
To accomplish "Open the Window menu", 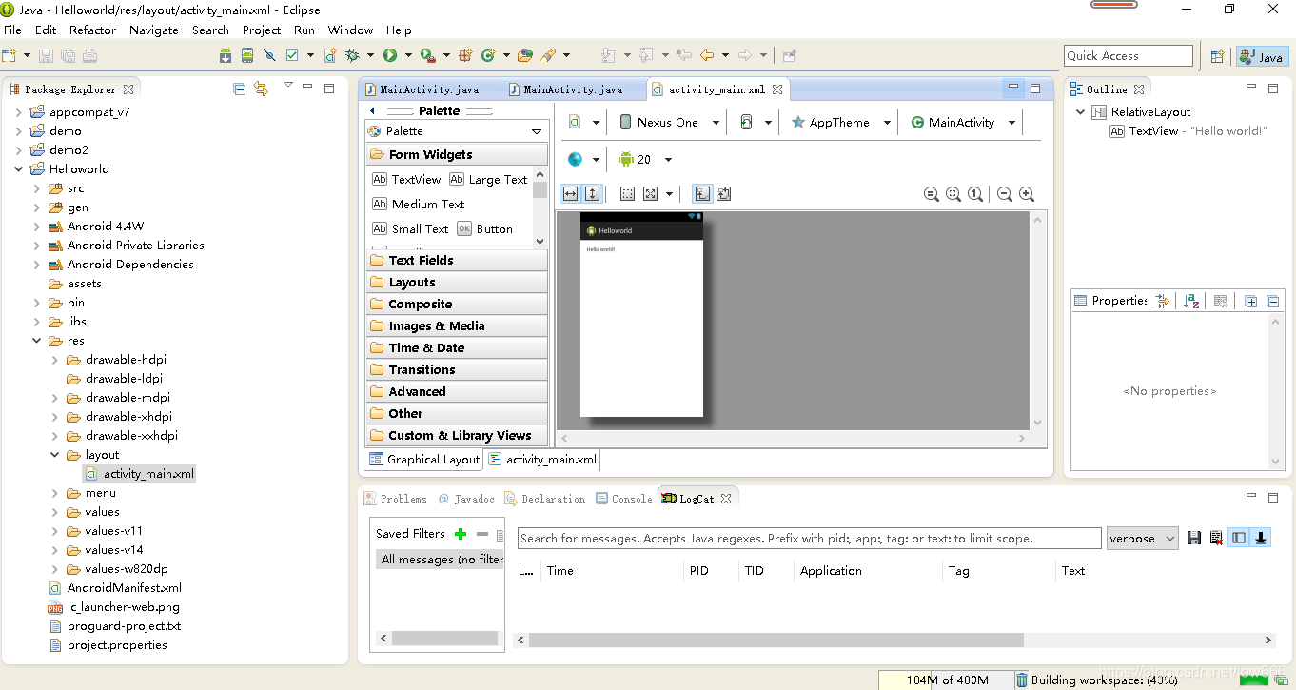I will point(350,30).
